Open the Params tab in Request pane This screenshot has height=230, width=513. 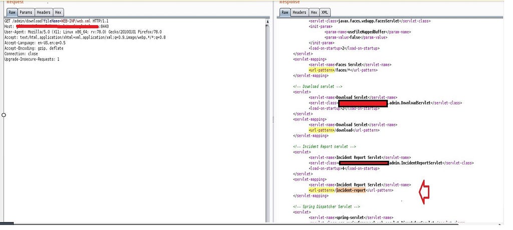(26, 12)
